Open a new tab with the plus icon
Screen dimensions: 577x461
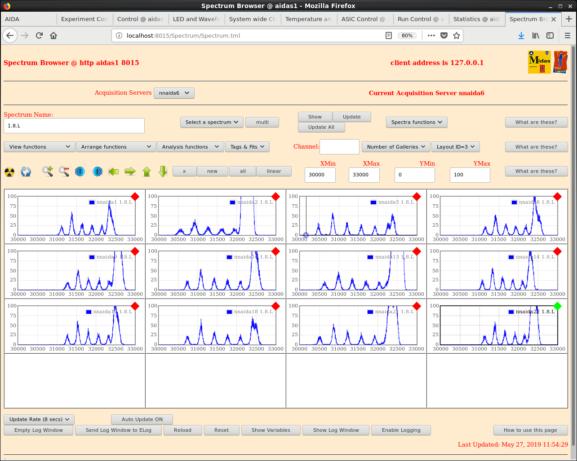569,19
